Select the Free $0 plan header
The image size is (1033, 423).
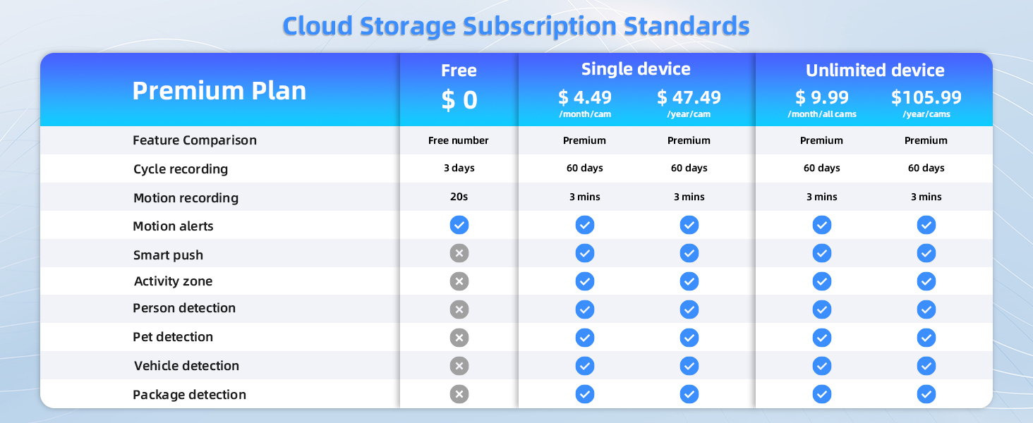[x=459, y=88]
